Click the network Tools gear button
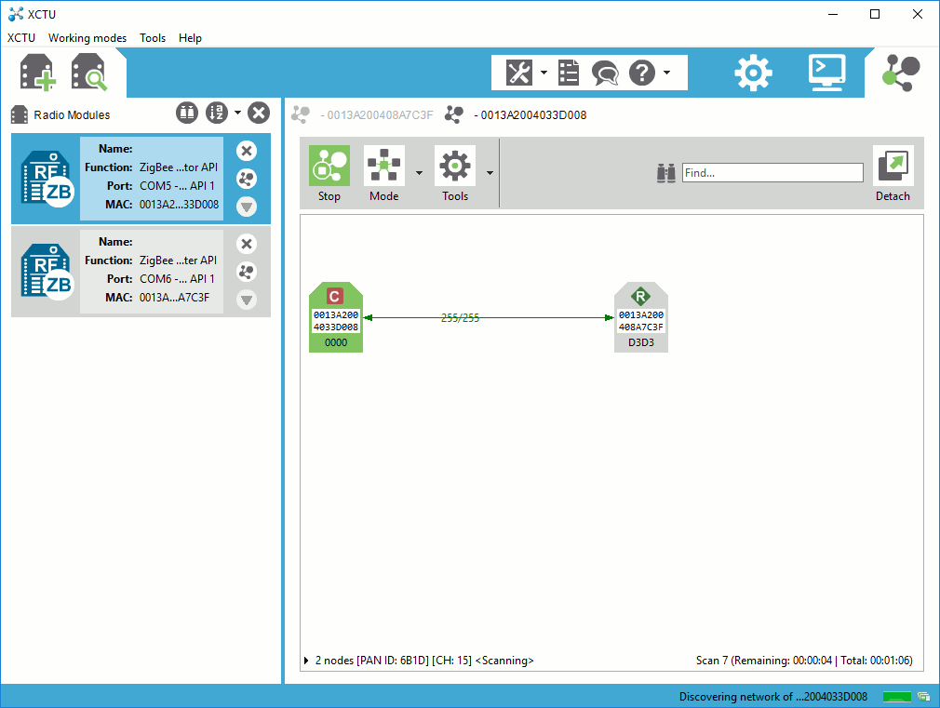Screen dimensions: 940x708 tap(455, 174)
